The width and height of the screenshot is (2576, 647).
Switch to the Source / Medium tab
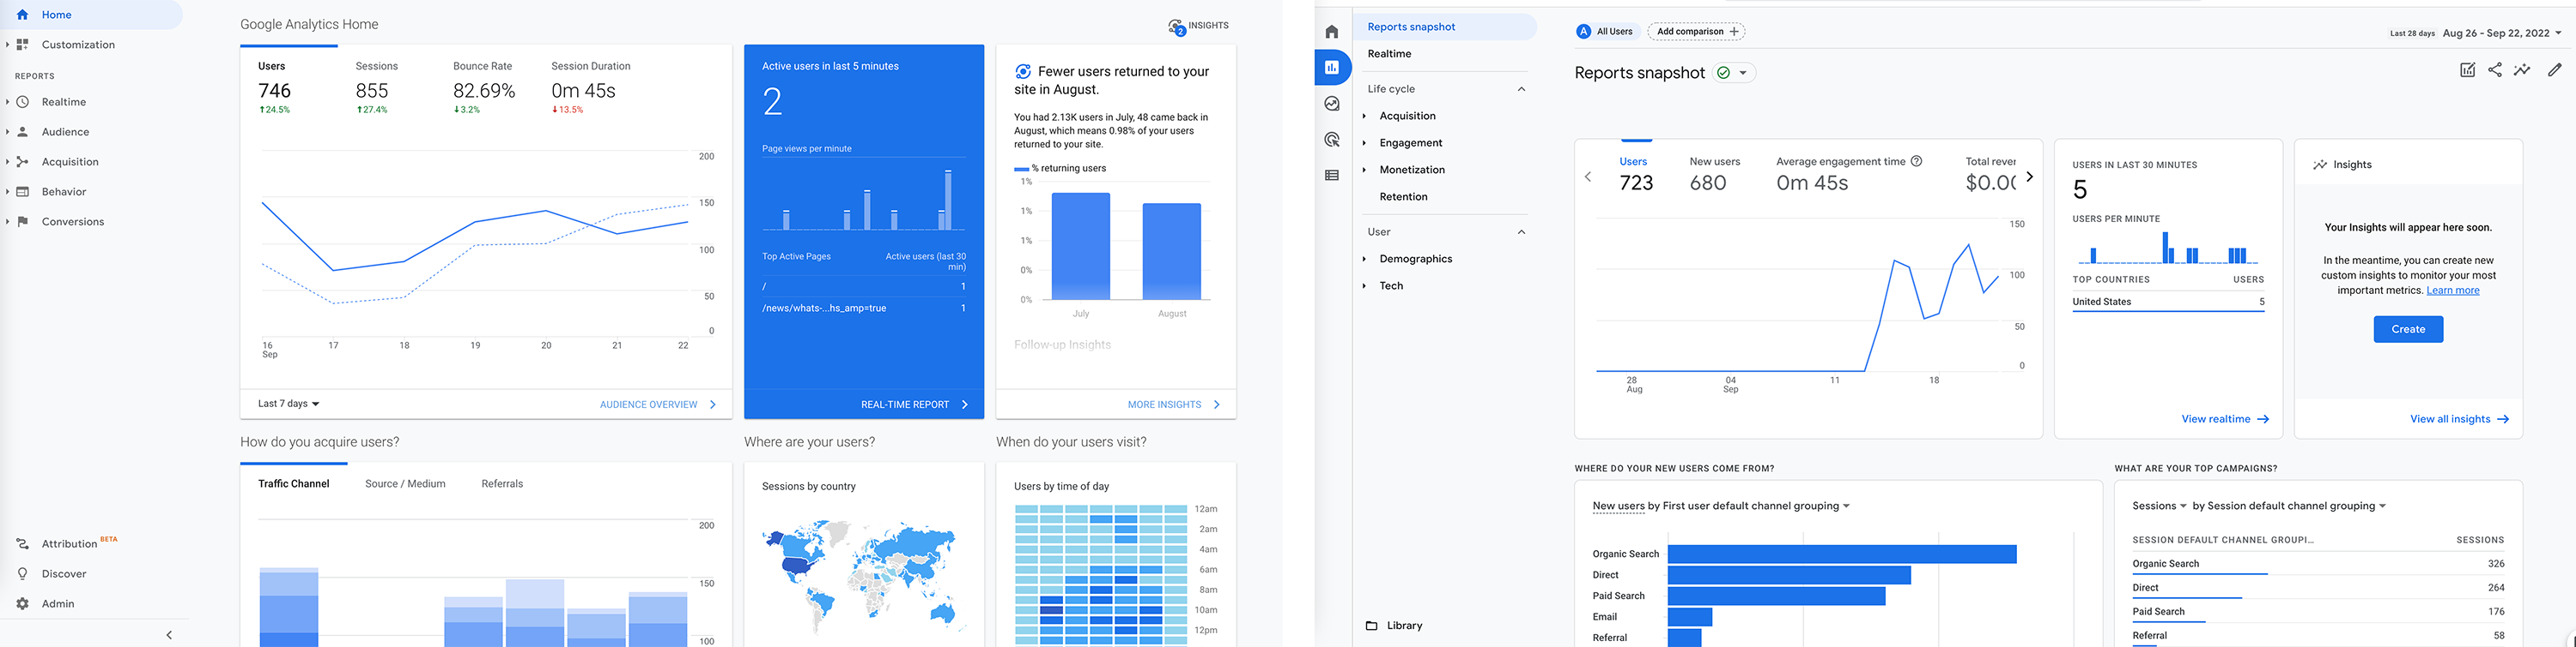[x=405, y=484]
